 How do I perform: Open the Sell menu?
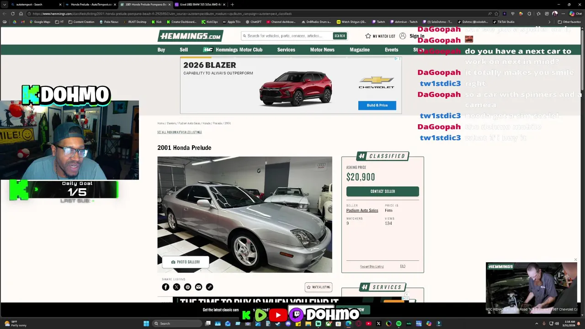click(x=184, y=50)
